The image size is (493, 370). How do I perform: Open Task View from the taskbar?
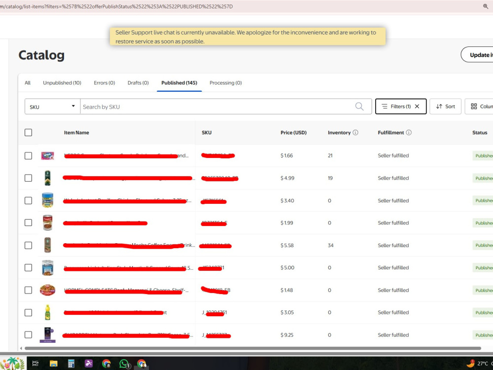coord(35,364)
